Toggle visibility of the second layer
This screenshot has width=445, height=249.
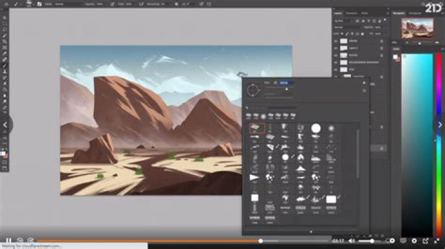point(336,48)
